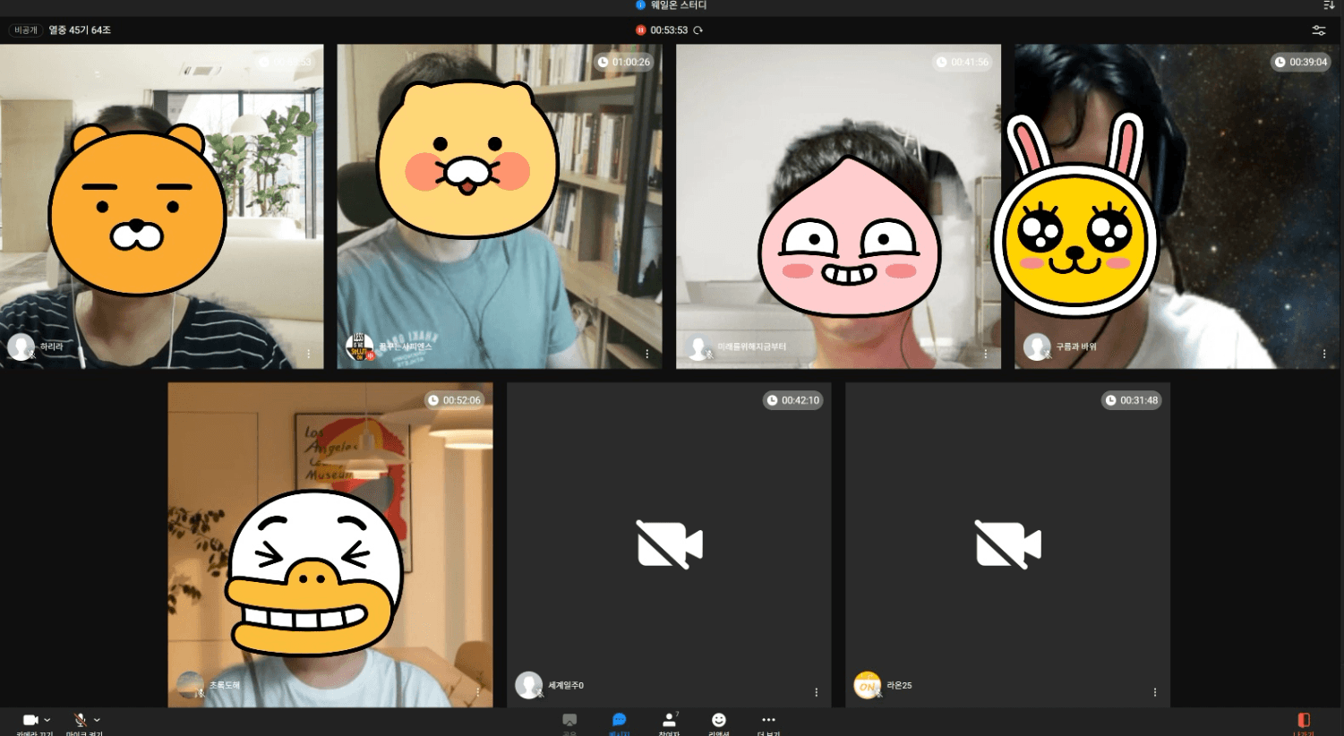Viewport: 1344px width, 736px height.
Task: Open the three-dot menu on 초록도해 tile
Action: tap(478, 692)
